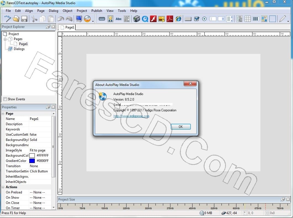Viewport: 293px width, 218px height.
Task: Open the Edit menu
Action: pos(18,11)
